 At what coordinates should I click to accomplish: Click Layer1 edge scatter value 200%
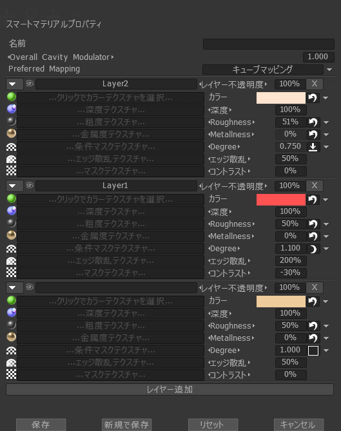291,260
